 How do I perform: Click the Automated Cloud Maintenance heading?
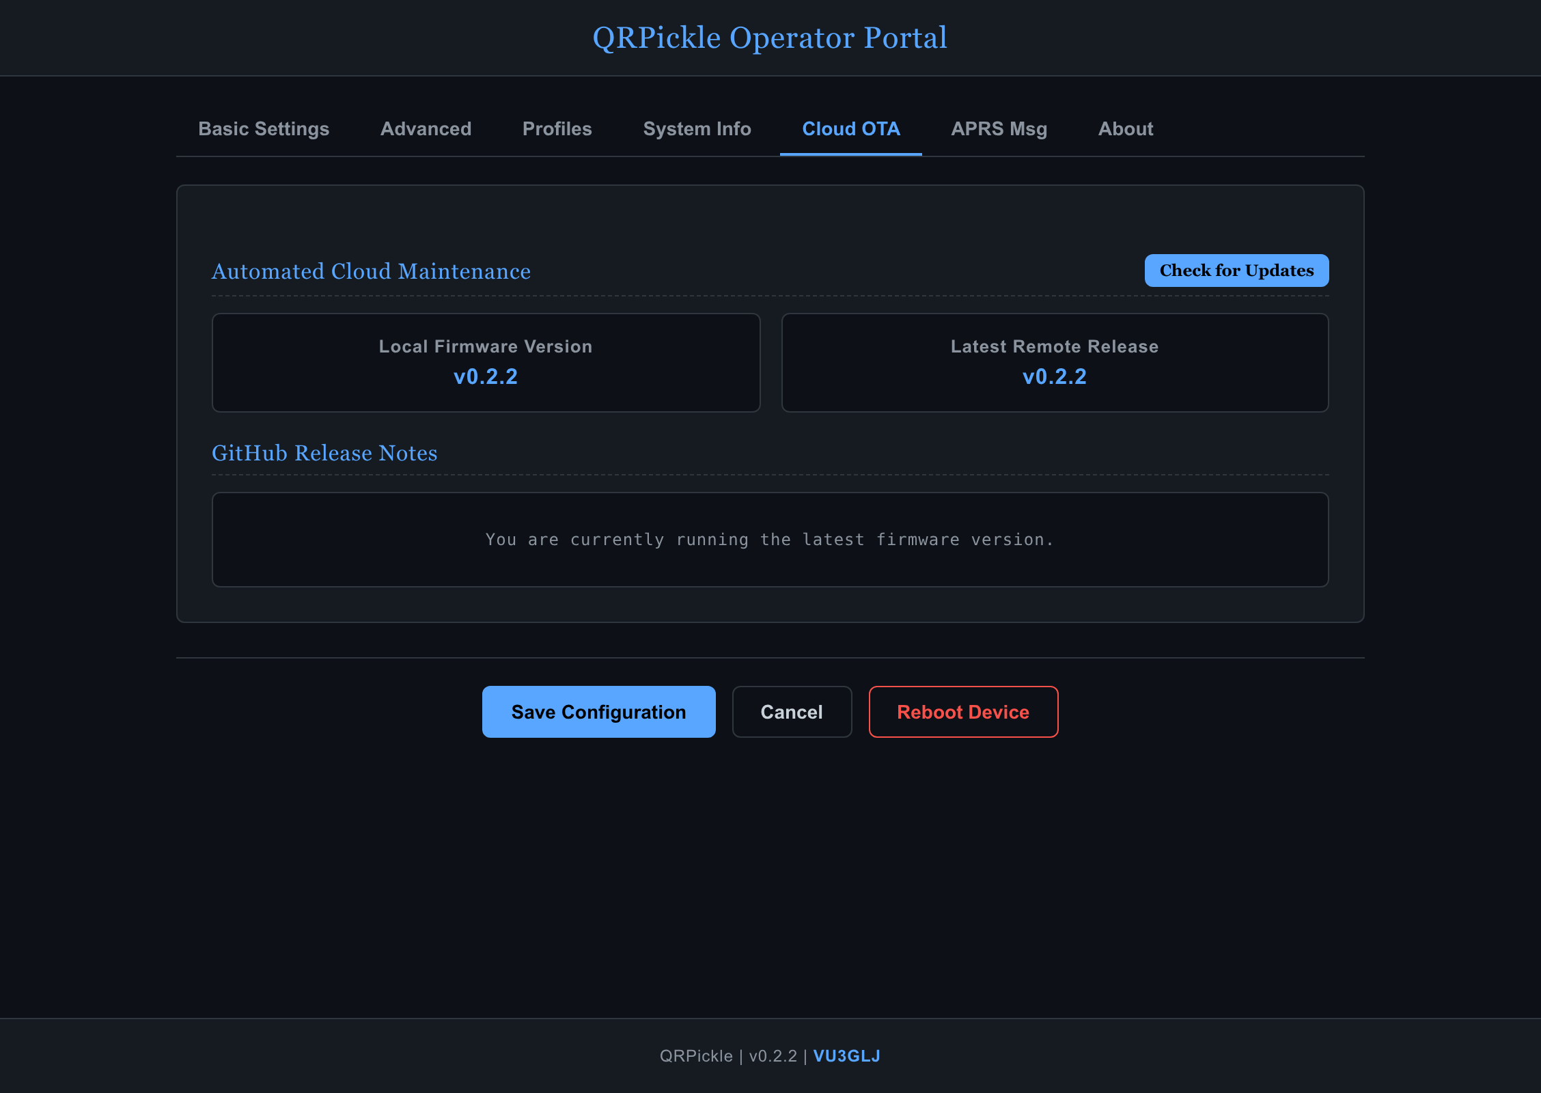click(371, 271)
